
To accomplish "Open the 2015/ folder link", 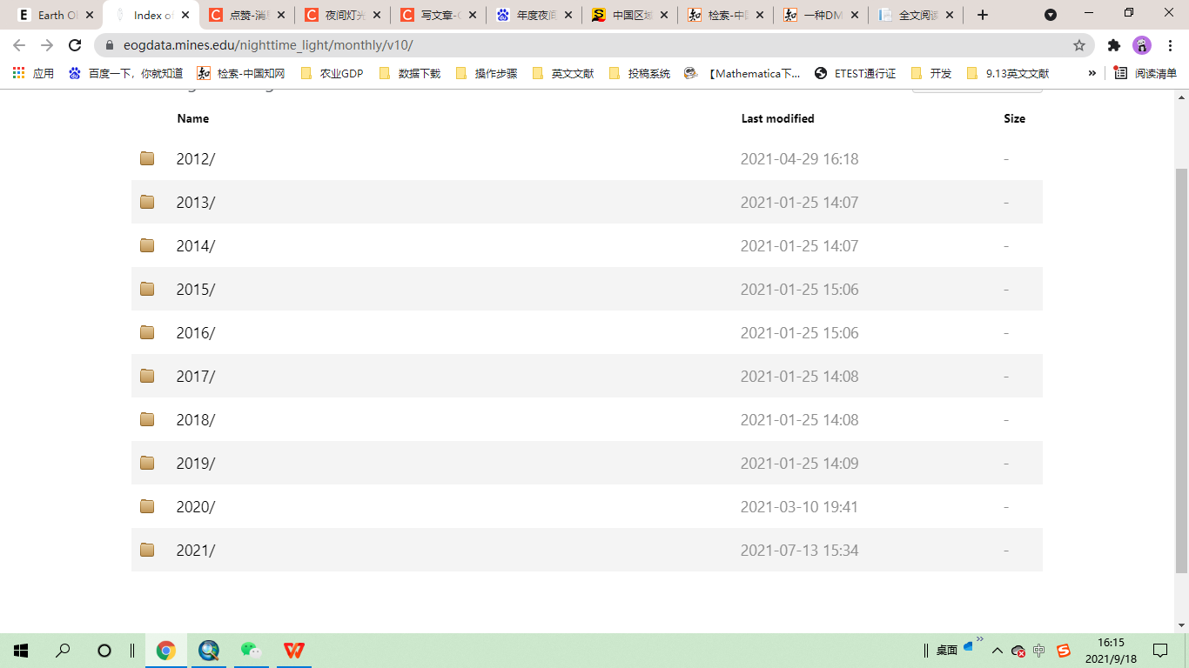I will (195, 290).
